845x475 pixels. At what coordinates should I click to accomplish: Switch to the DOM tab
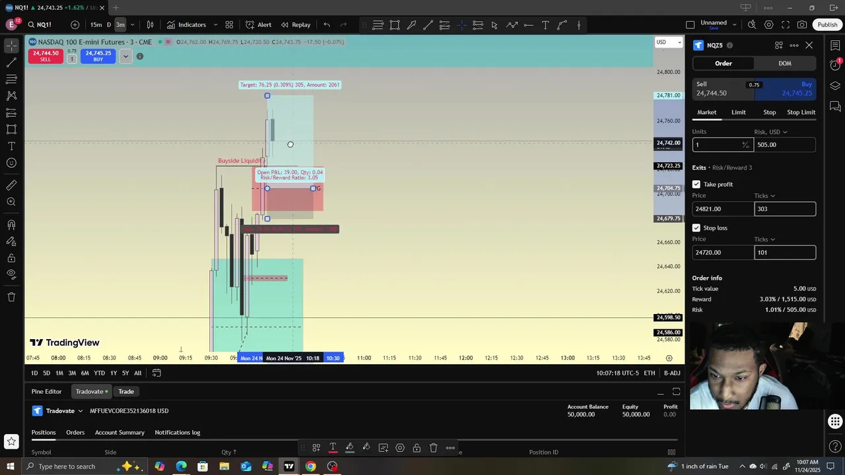coord(784,63)
